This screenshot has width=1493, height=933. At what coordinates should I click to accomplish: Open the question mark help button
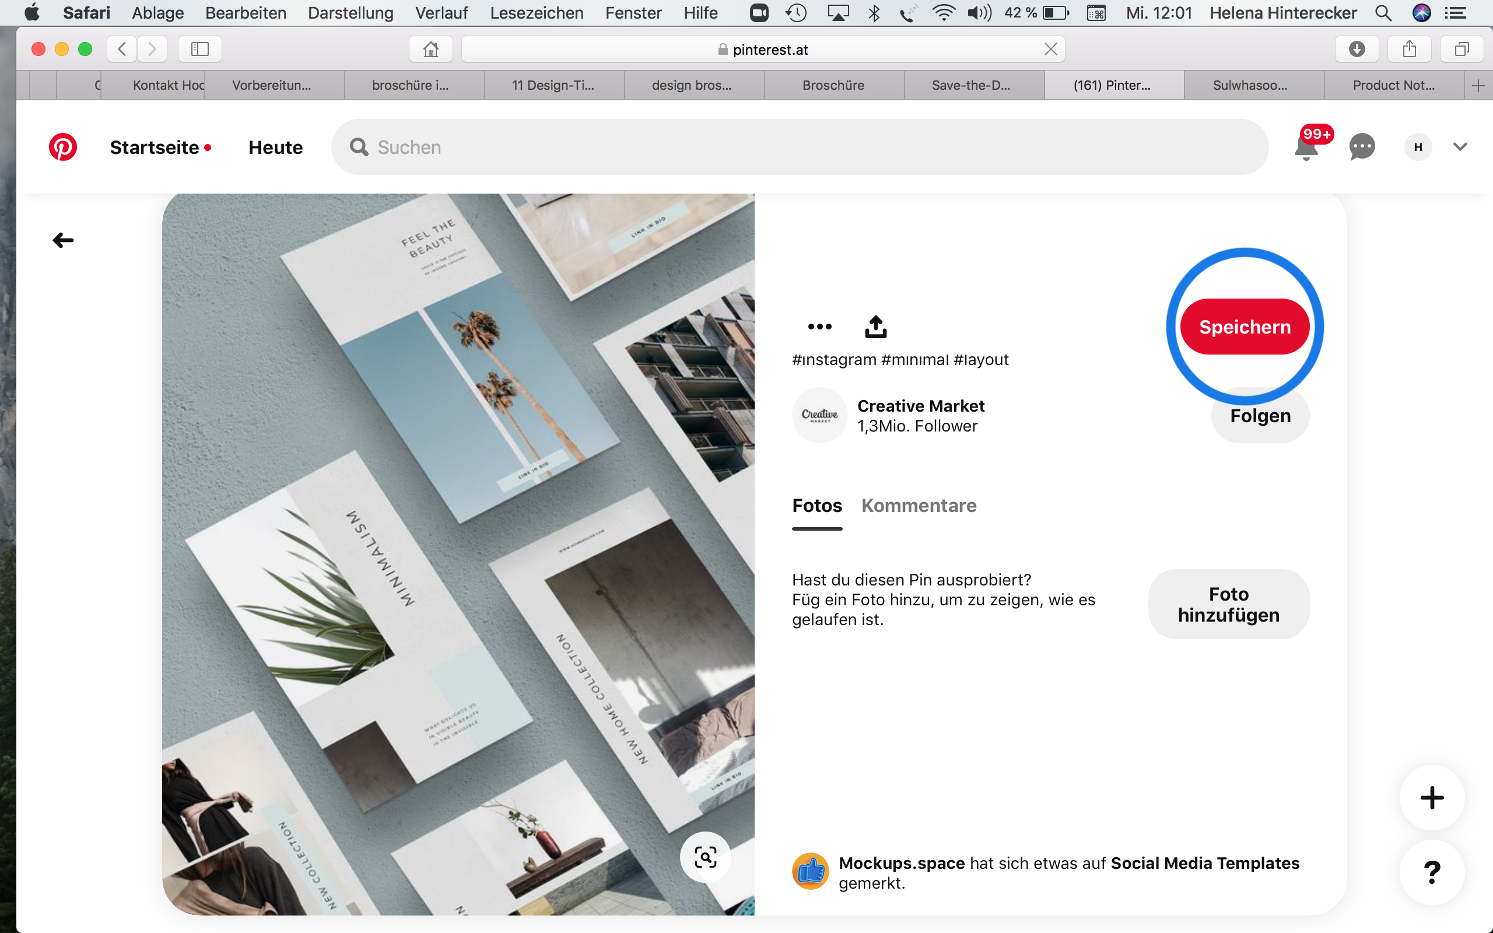click(1431, 872)
